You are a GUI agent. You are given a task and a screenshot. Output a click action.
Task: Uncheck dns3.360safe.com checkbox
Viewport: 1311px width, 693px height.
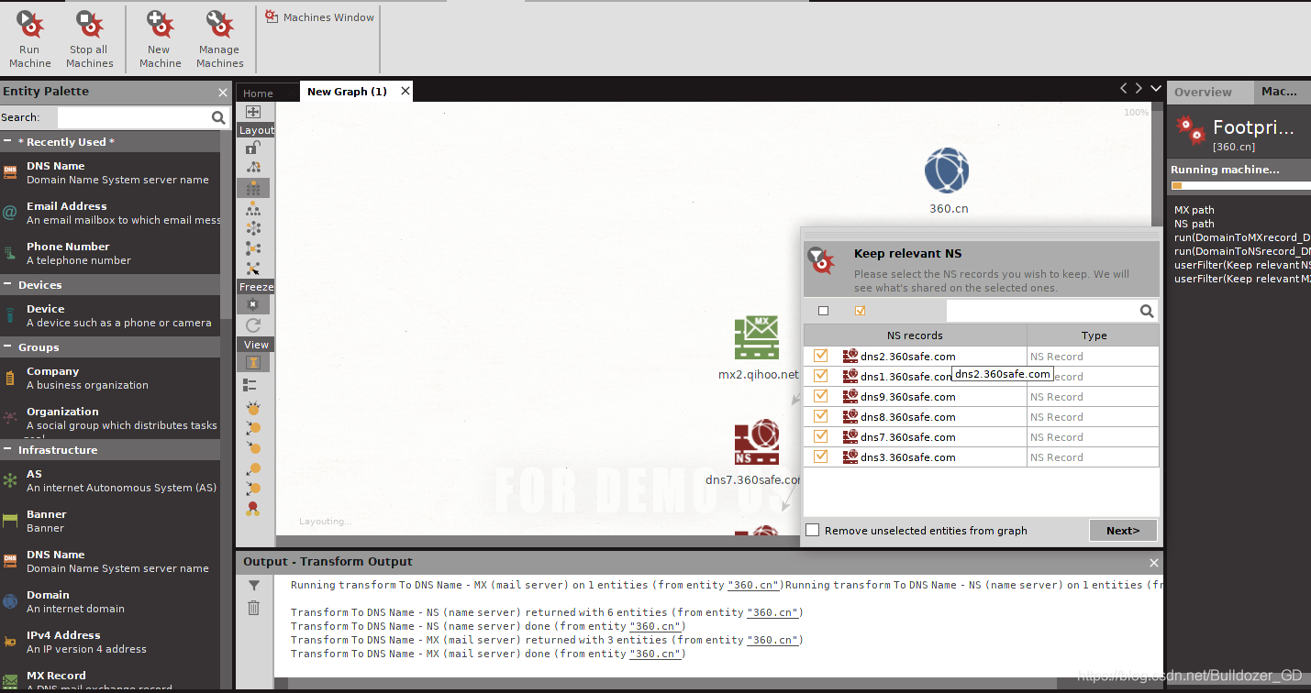tap(820, 456)
